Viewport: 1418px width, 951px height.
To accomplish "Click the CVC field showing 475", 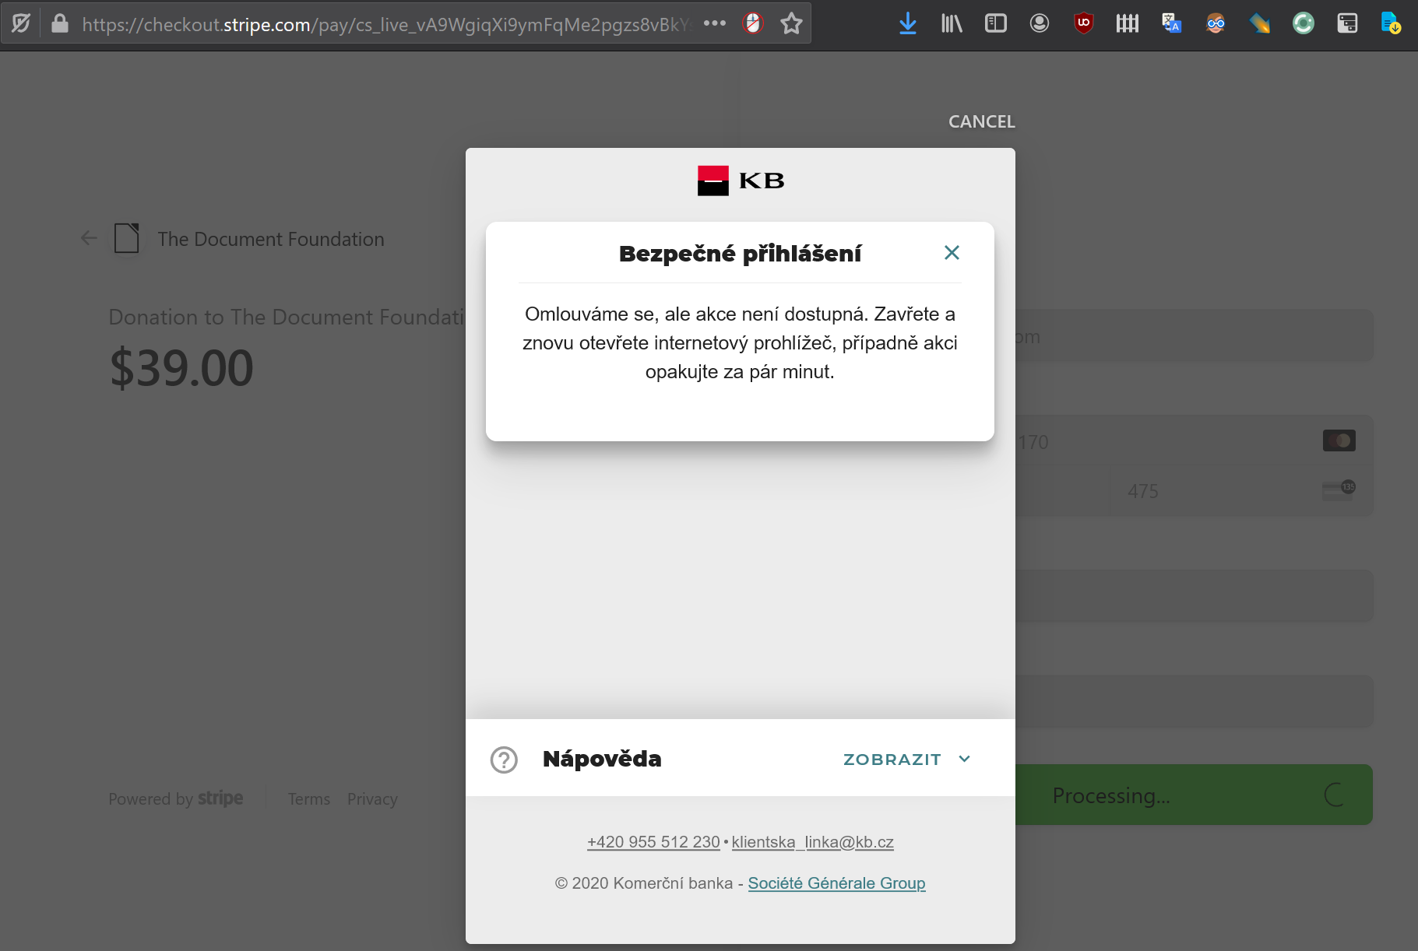I will (x=1241, y=491).
